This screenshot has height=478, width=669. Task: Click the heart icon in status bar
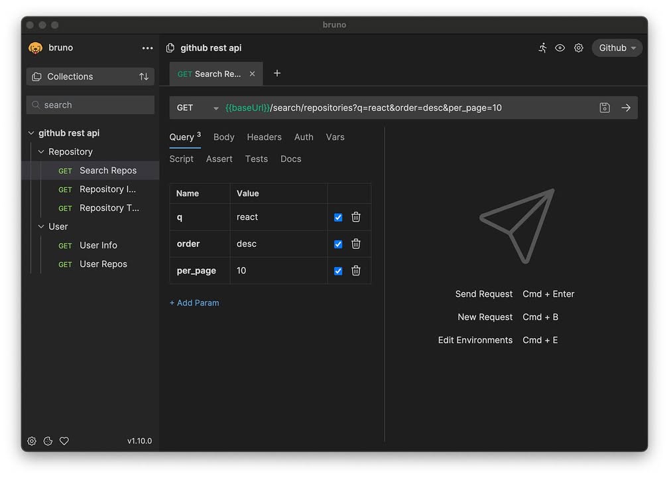click(x=64, y=441)
